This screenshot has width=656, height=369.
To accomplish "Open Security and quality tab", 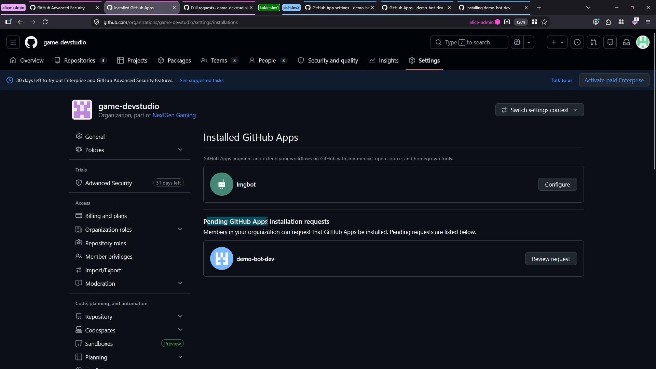I will pyautogui.click(x=328, y=60).
